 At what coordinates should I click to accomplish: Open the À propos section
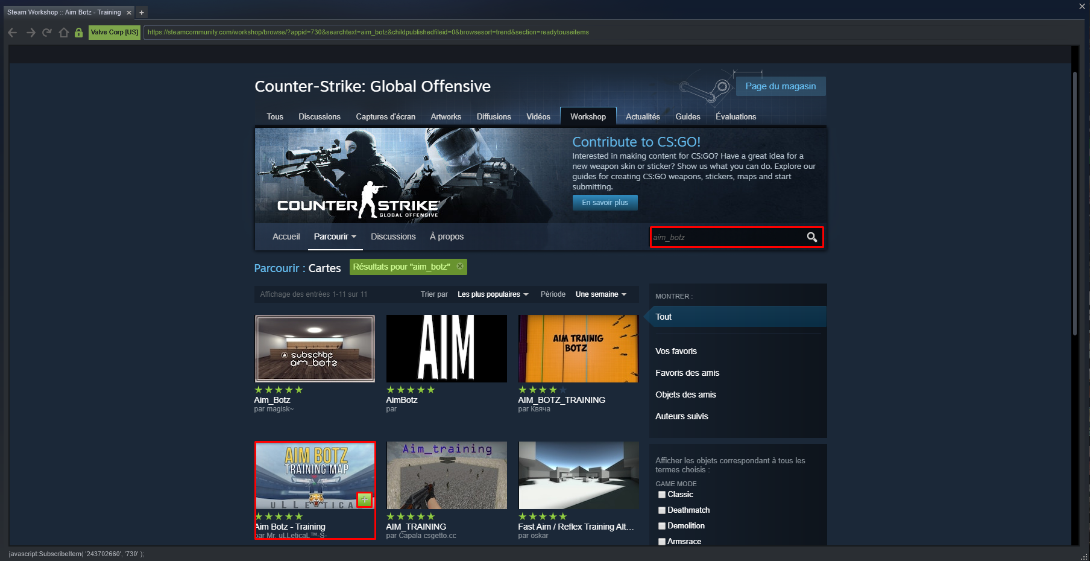click(447, 237)
